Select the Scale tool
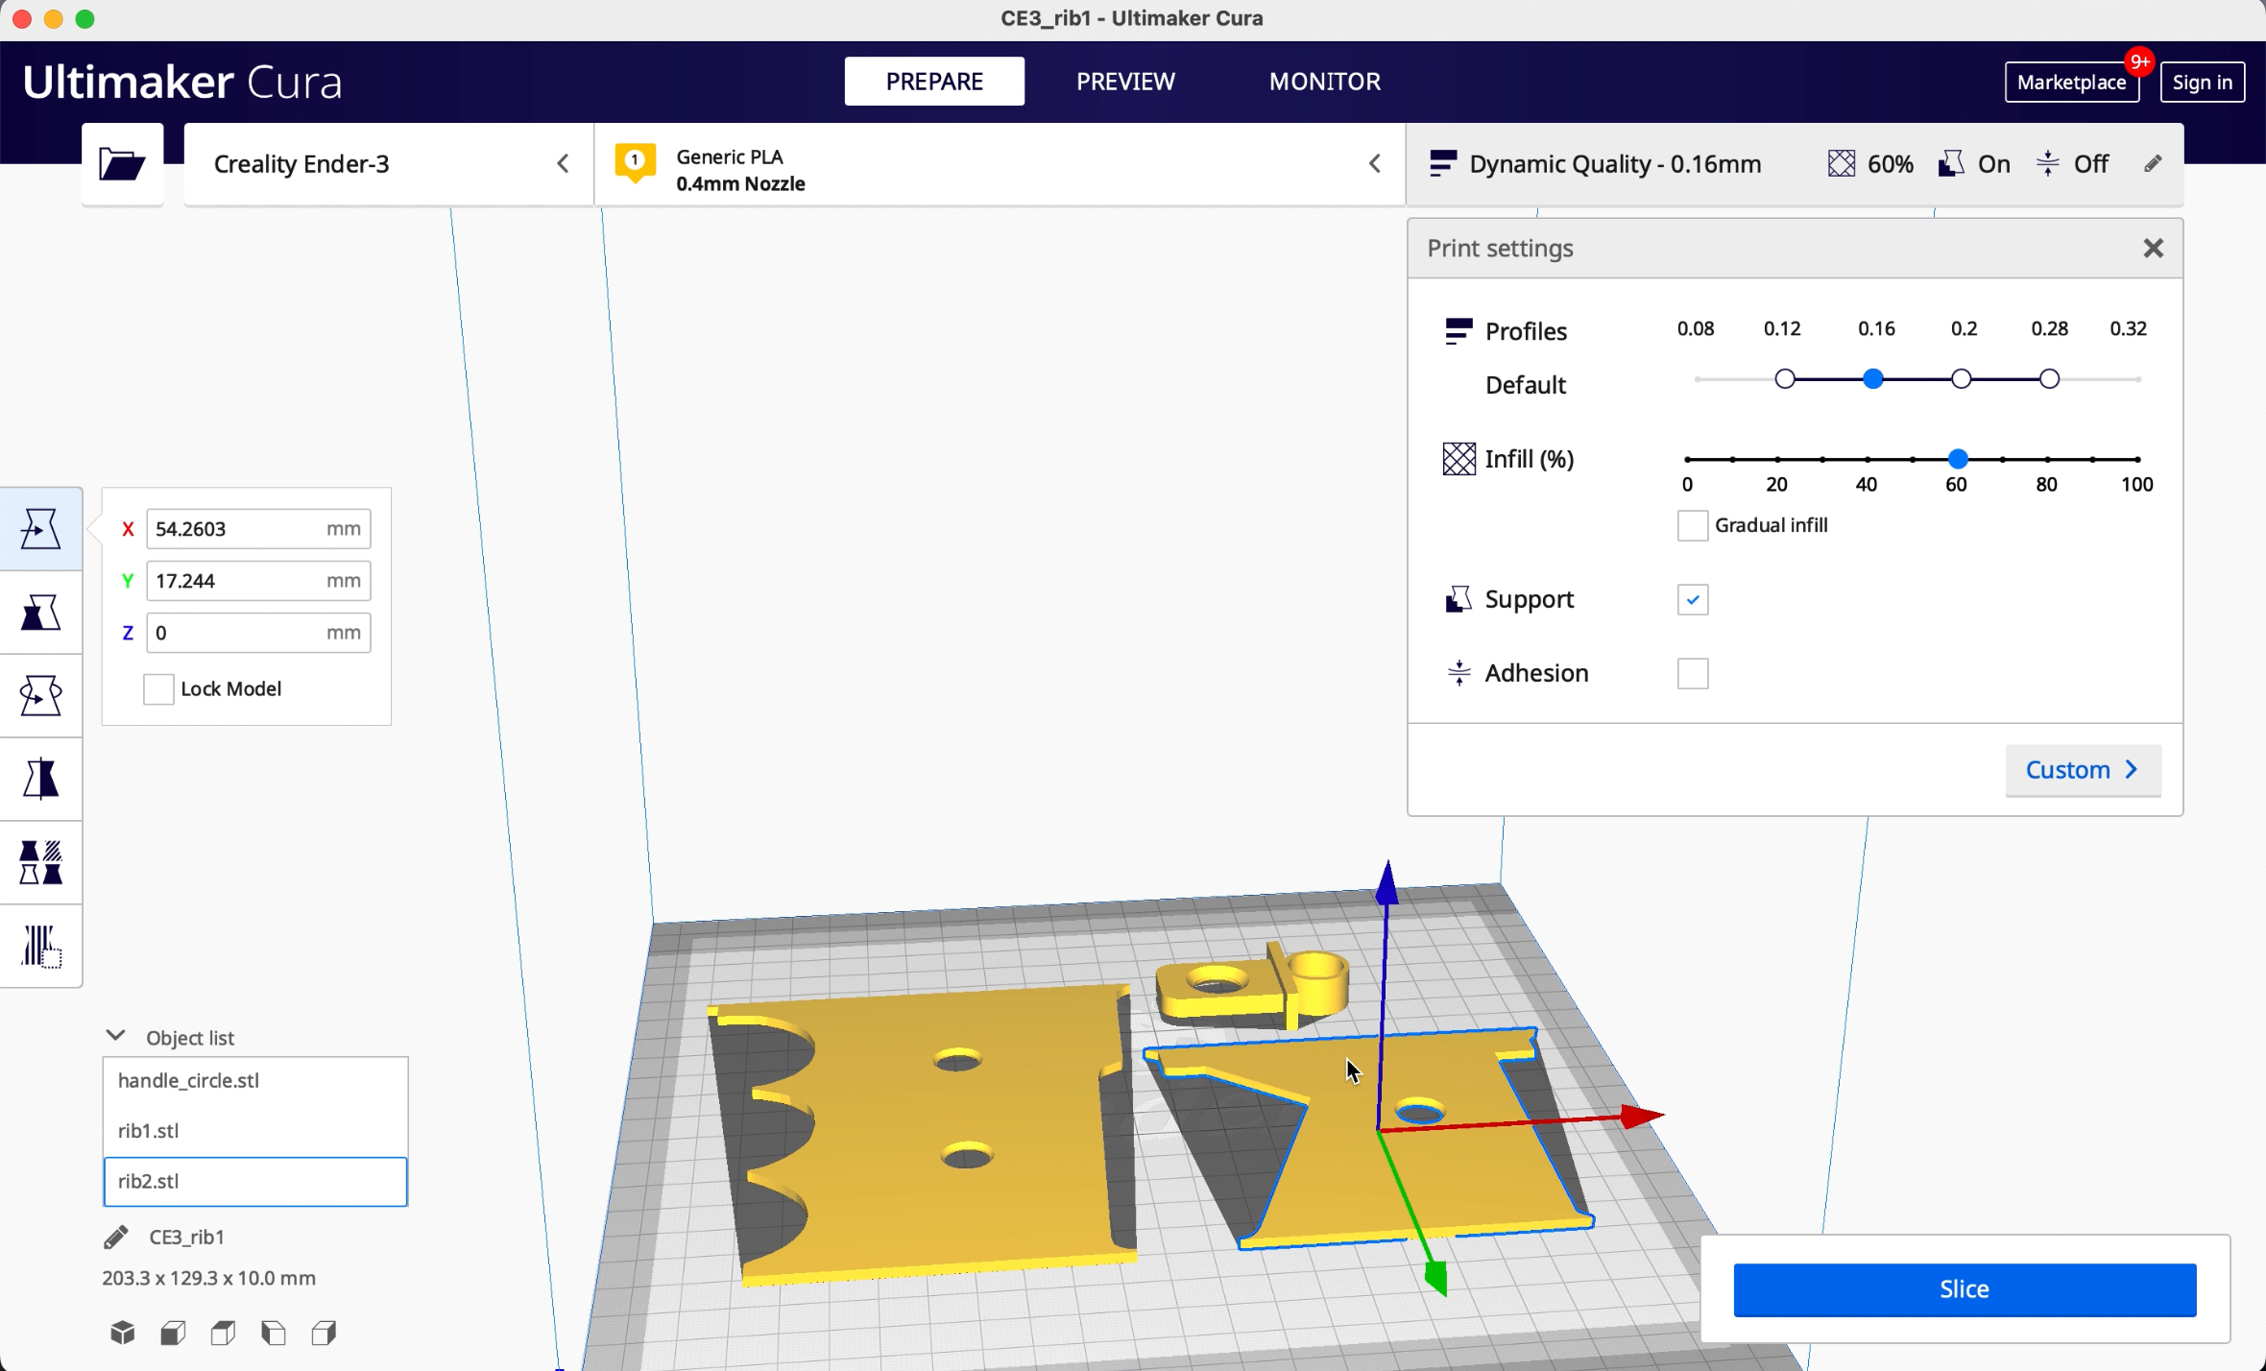 tap(40, 612)
